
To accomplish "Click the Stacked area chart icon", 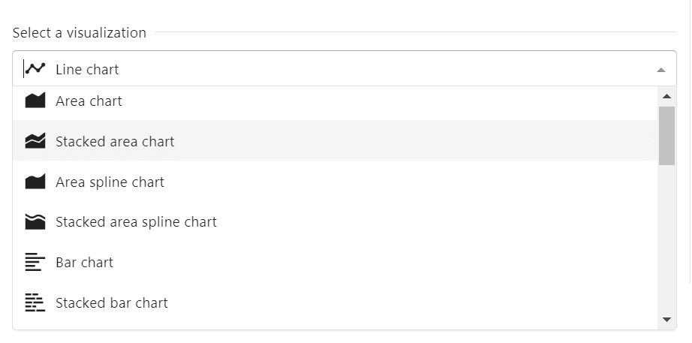I will (35, 141).
